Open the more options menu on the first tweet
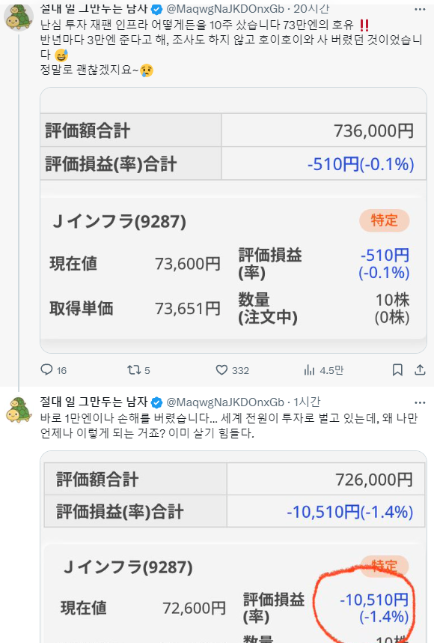Screen dimensions: 434x643 coord(421,8)
